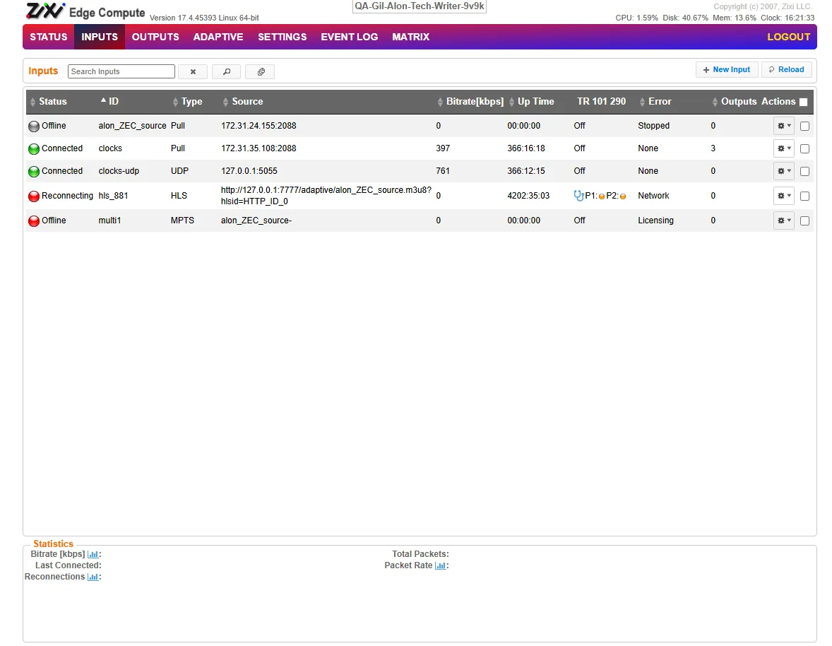
Task: Select the clocks-udp row checkbox
Action: click(x=804, y=172)
